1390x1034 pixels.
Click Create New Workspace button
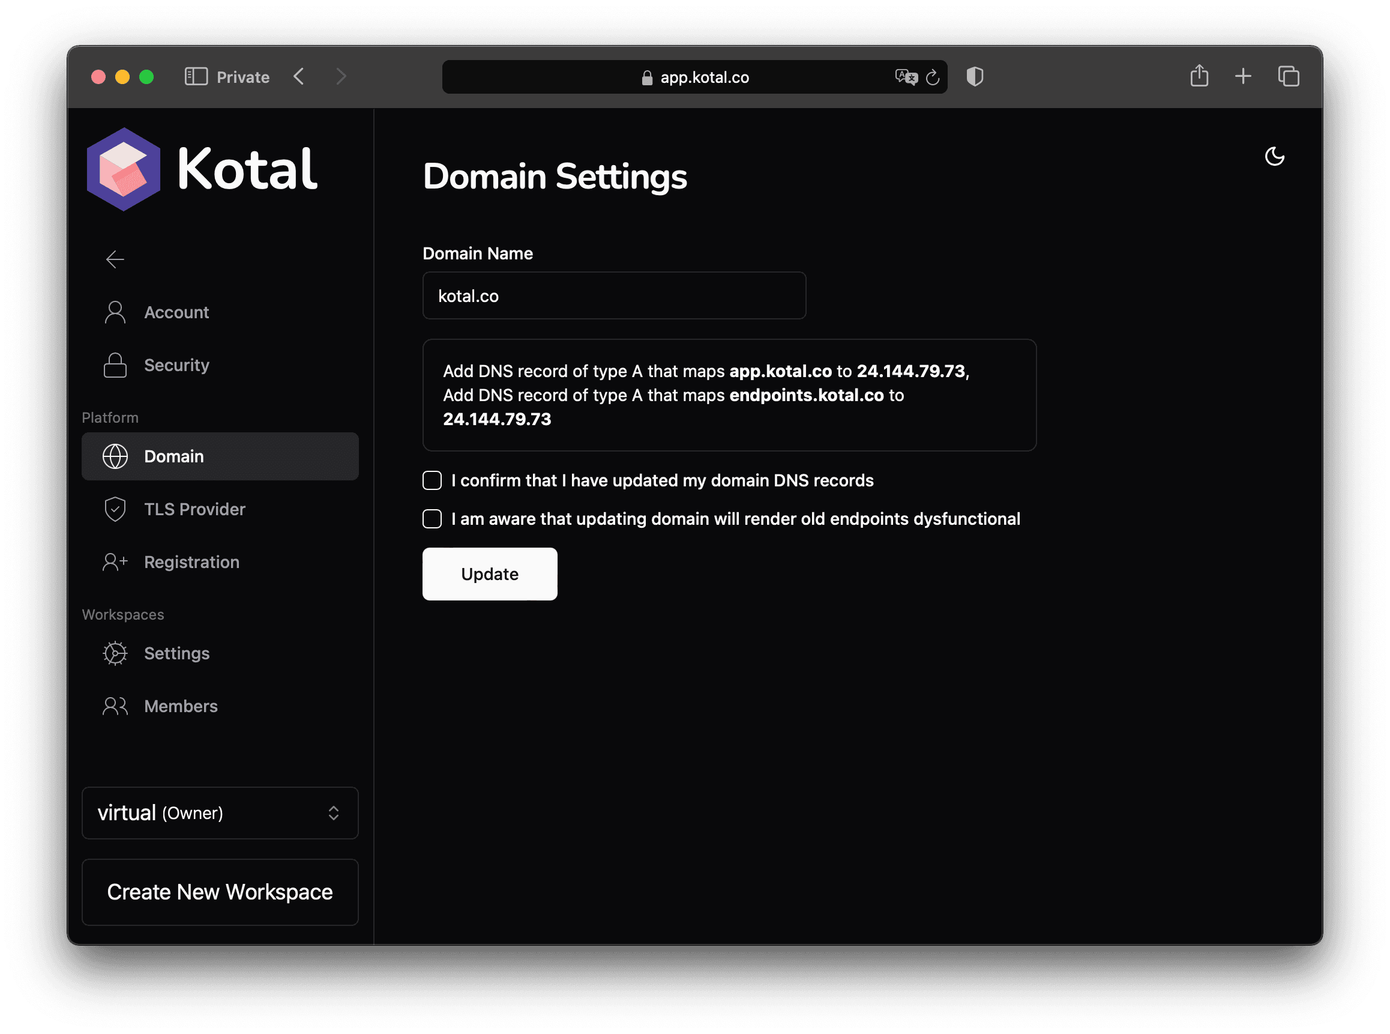[220, 892]
